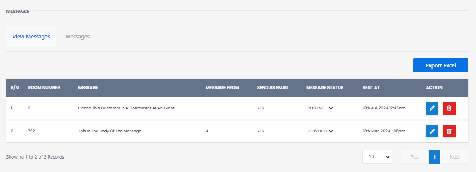Click 'This Is The Body Of The Message'
476x172 pixels.
[x=110, y=131]
